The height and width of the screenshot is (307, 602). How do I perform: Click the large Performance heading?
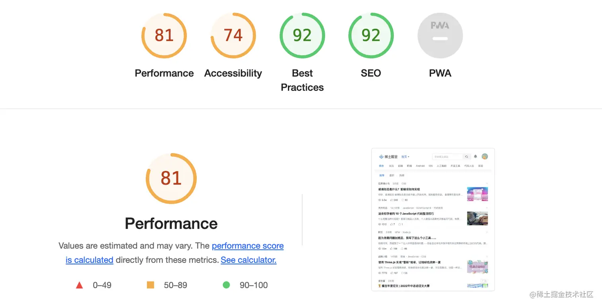point(171,223)
